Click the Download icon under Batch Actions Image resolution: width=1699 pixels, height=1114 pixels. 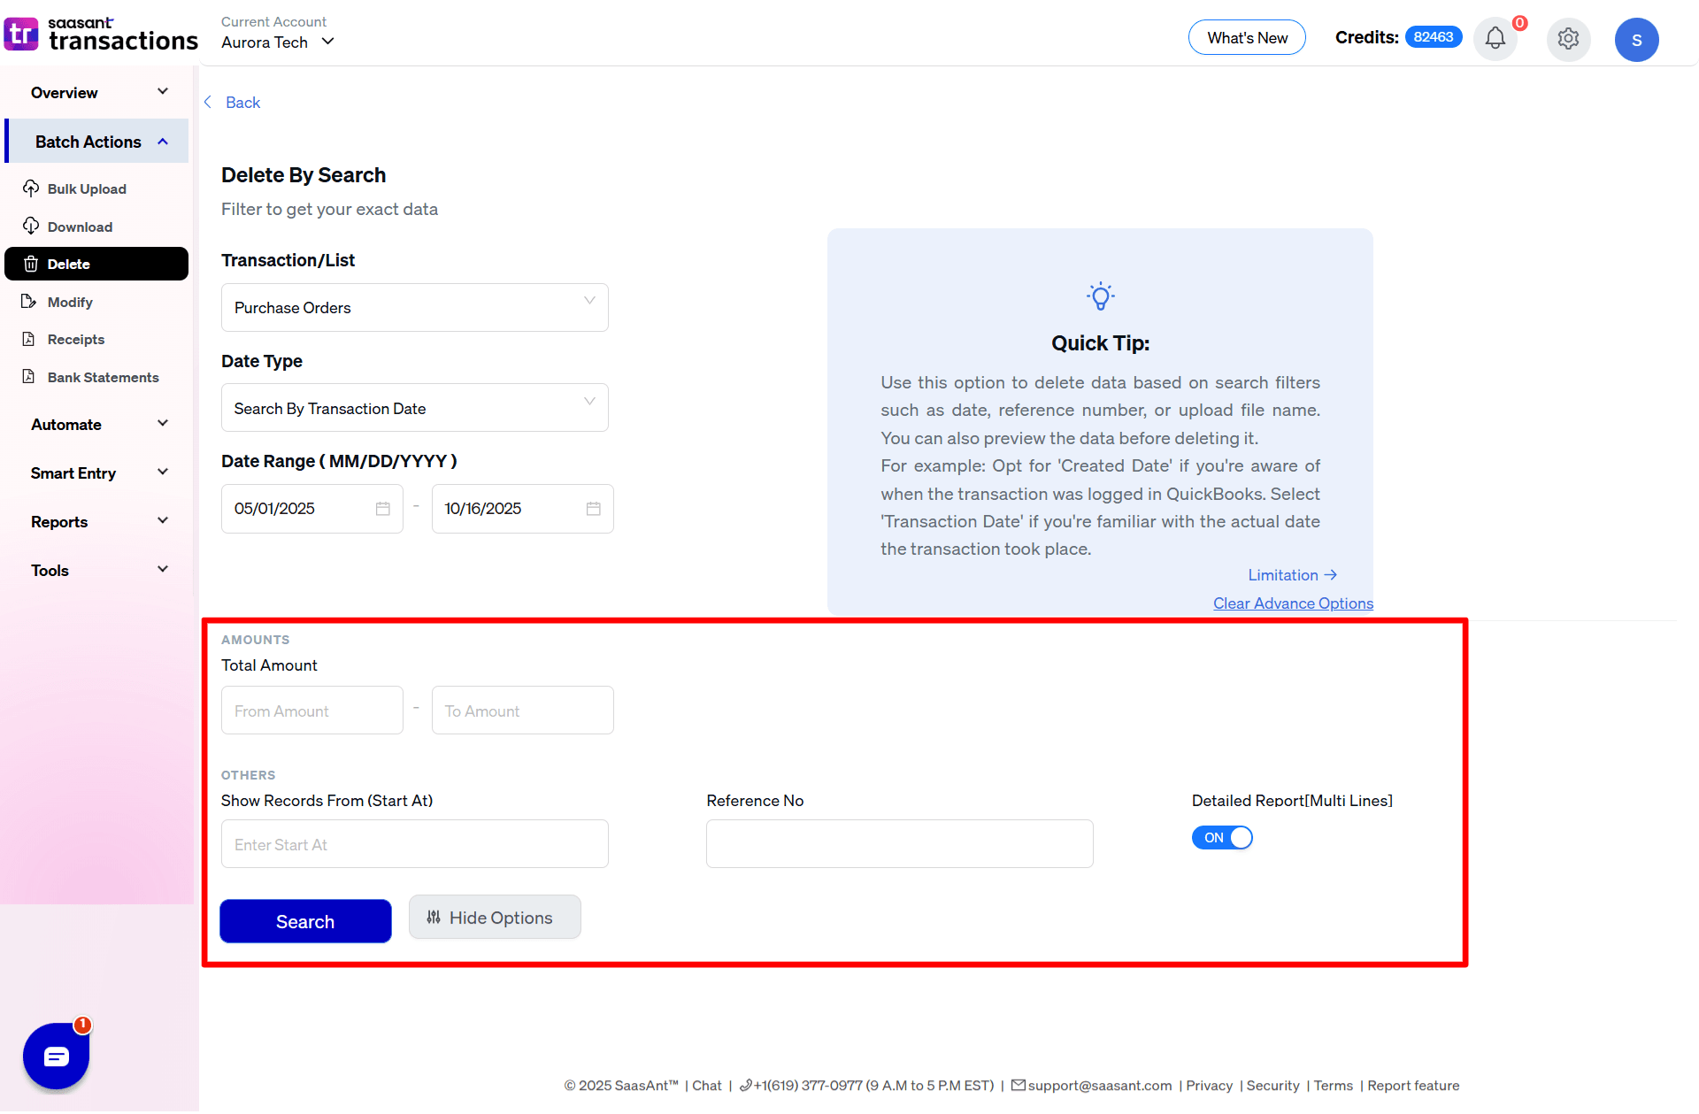tap(31, 226)
